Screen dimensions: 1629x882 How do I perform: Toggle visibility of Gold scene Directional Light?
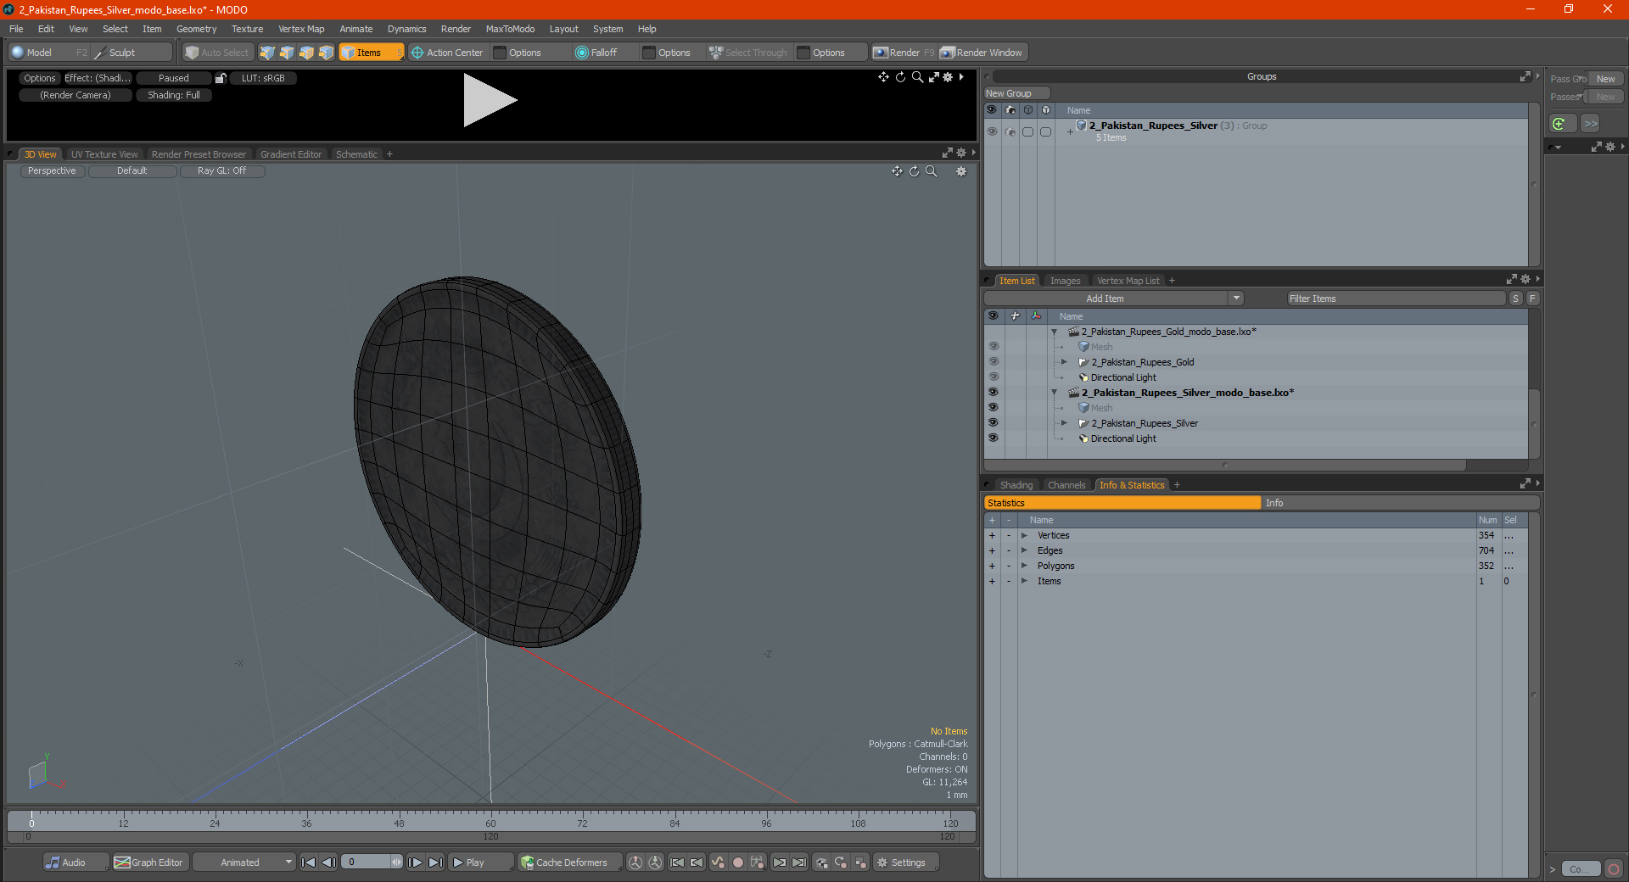pyautogui.click(x=993, y=377)
